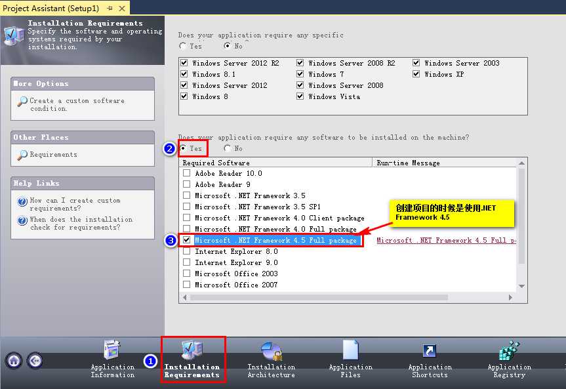The width and height of the screenshot is (566, 389).
Task: Select Yes for required software question
Action: point(184,148)
